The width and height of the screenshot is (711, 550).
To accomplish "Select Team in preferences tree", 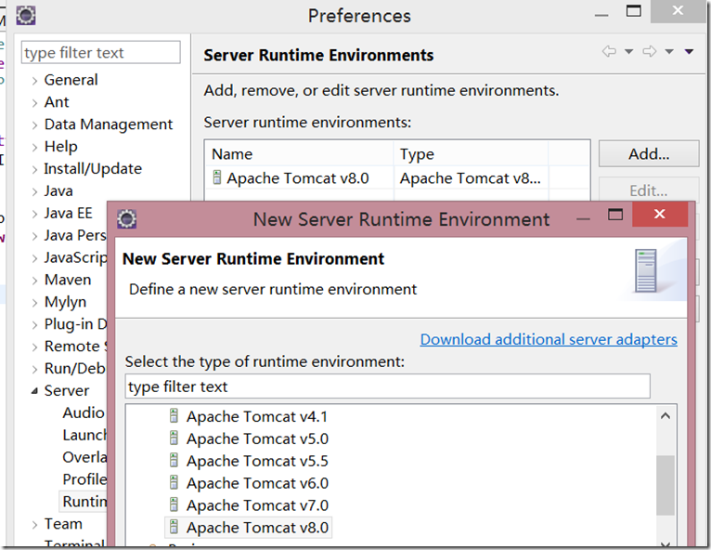I will tap(63, 524).
